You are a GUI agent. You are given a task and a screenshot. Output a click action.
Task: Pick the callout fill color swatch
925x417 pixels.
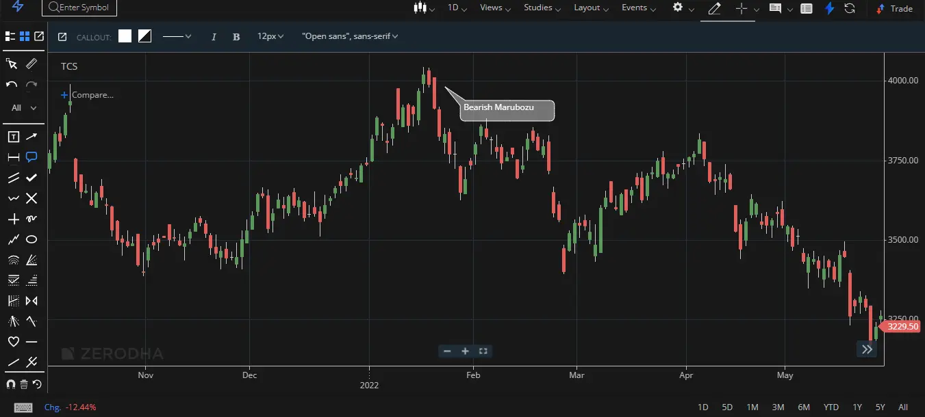tap(125, 36)
